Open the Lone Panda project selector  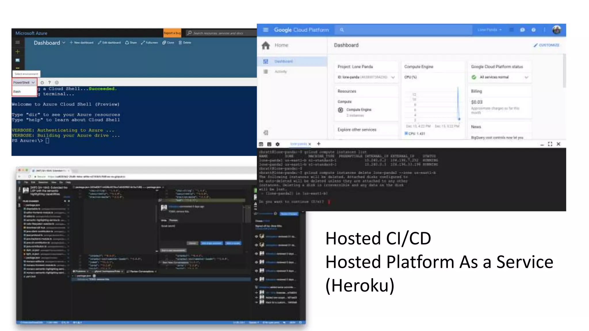click(x=489, y=30)
